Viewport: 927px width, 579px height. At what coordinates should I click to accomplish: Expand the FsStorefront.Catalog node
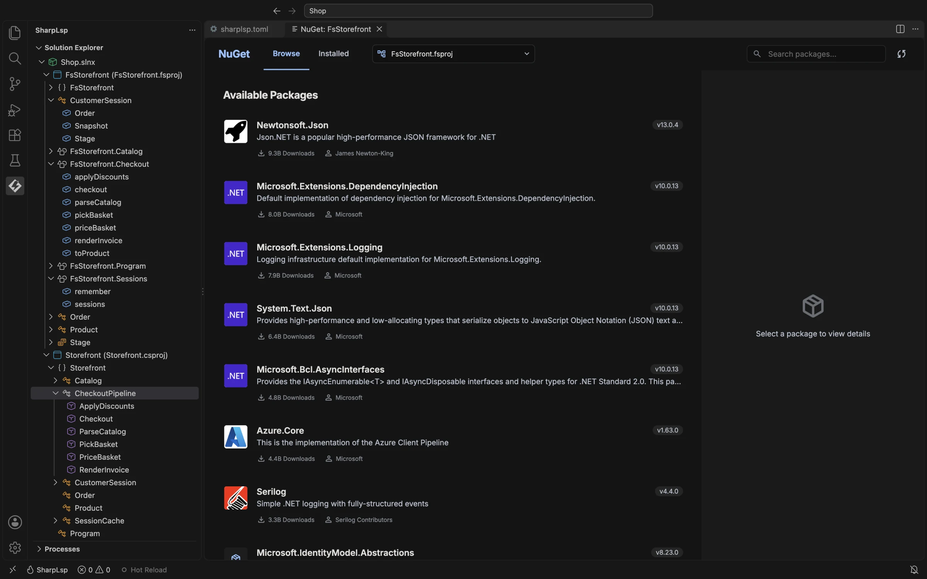point(51,151)
